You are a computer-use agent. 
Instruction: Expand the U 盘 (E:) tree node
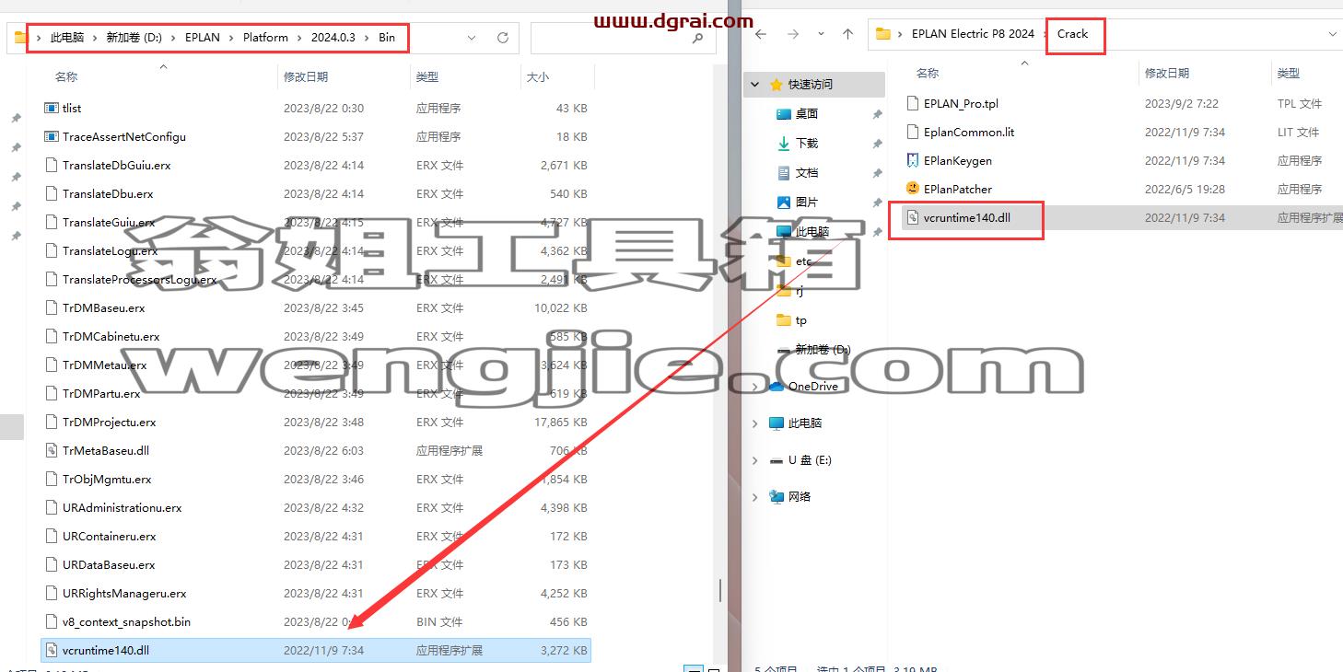tap(755, 460)
